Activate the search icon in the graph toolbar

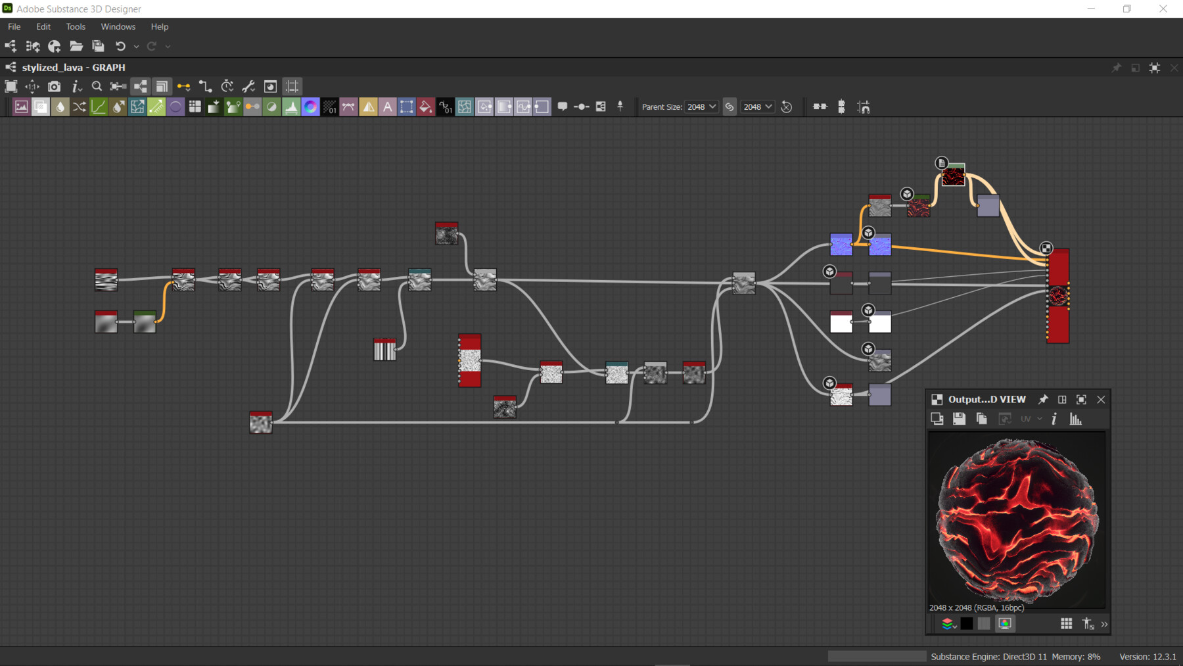pos(97,86)
